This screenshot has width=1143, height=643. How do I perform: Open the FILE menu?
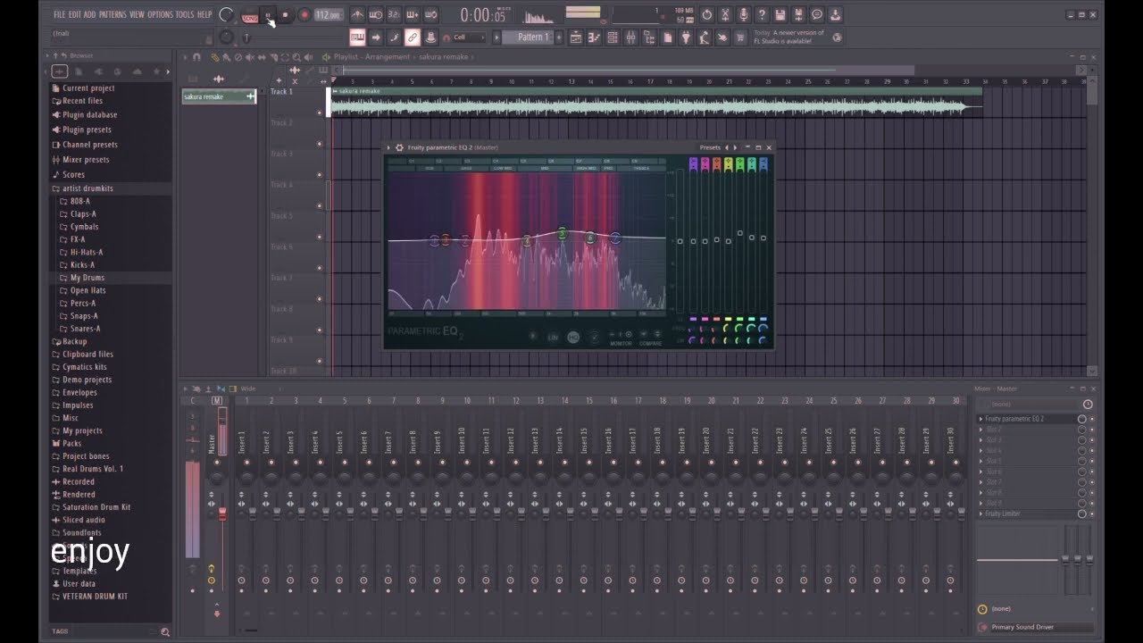point(59,14)
